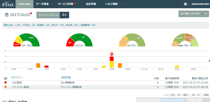Open the help question mark icon

185,4
